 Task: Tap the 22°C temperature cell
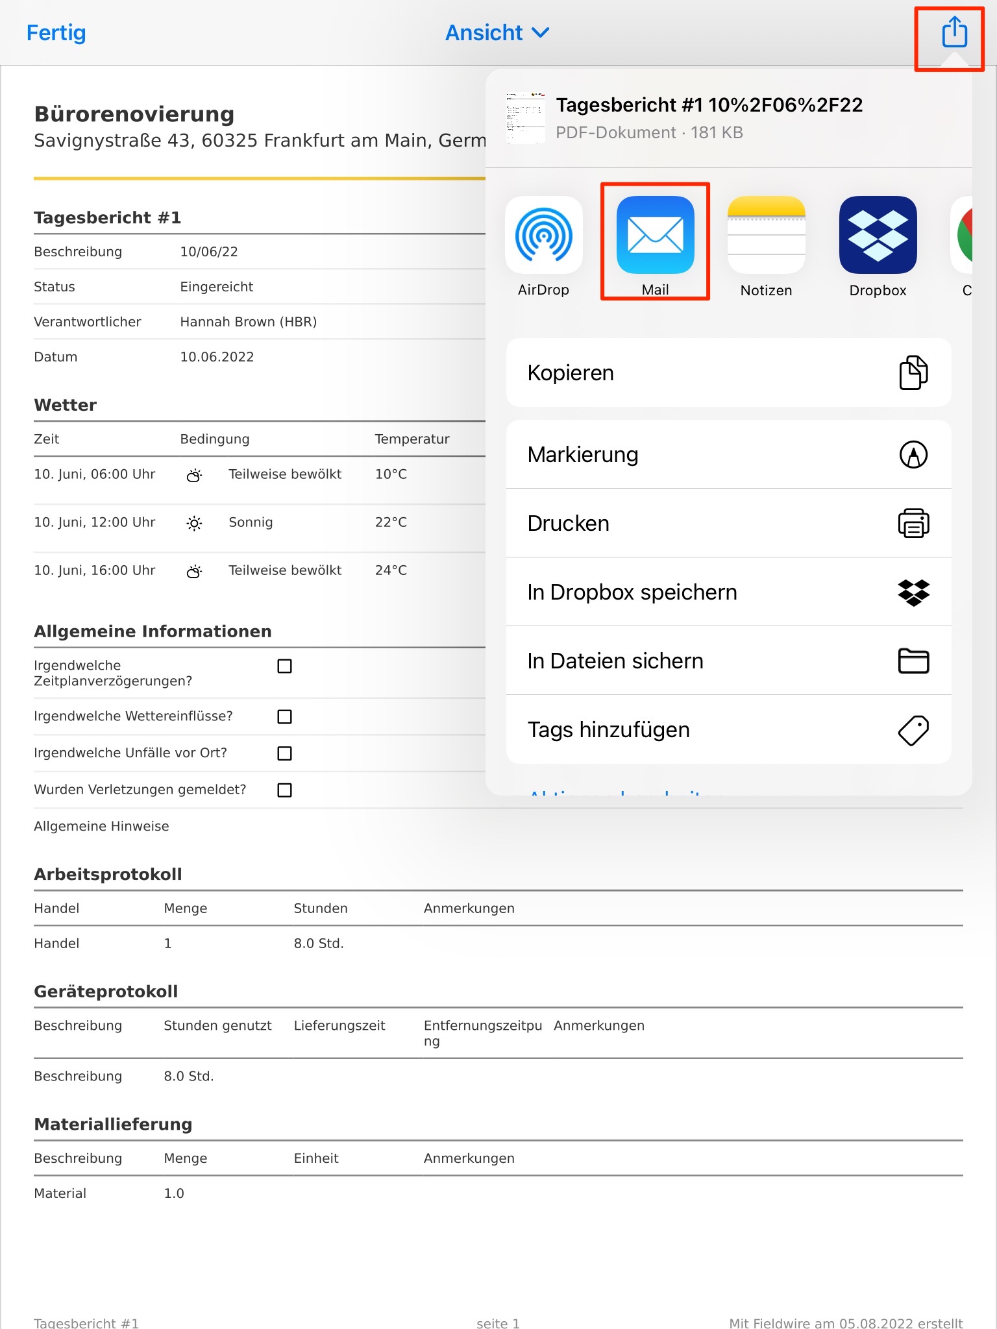pos(391,522)
